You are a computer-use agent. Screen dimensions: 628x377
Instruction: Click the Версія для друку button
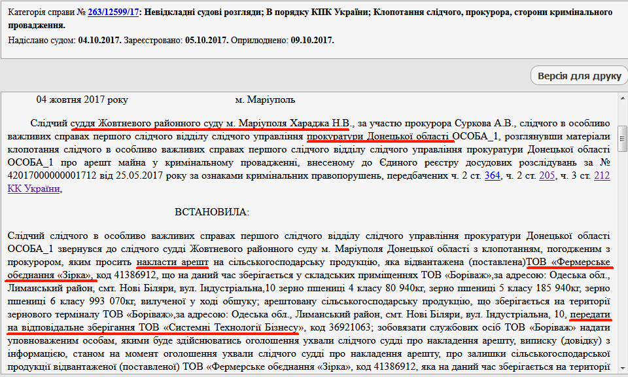578,77
